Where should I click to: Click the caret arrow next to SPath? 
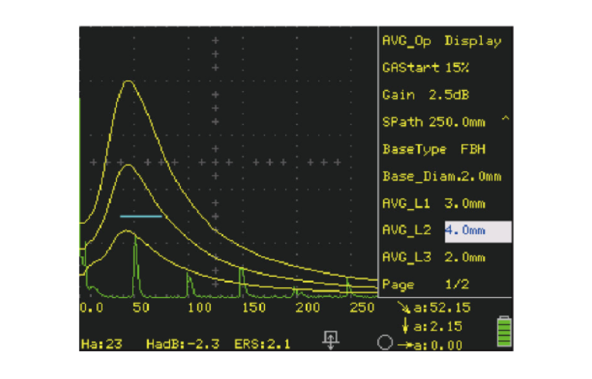pos(505,119)
